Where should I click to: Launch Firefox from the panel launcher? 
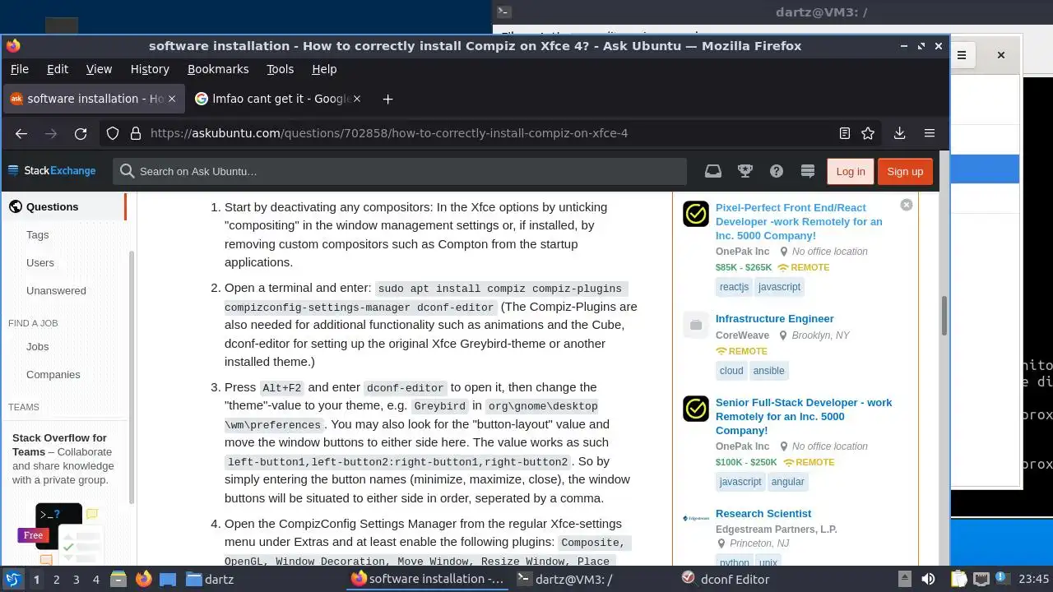(x=144, y=579)
